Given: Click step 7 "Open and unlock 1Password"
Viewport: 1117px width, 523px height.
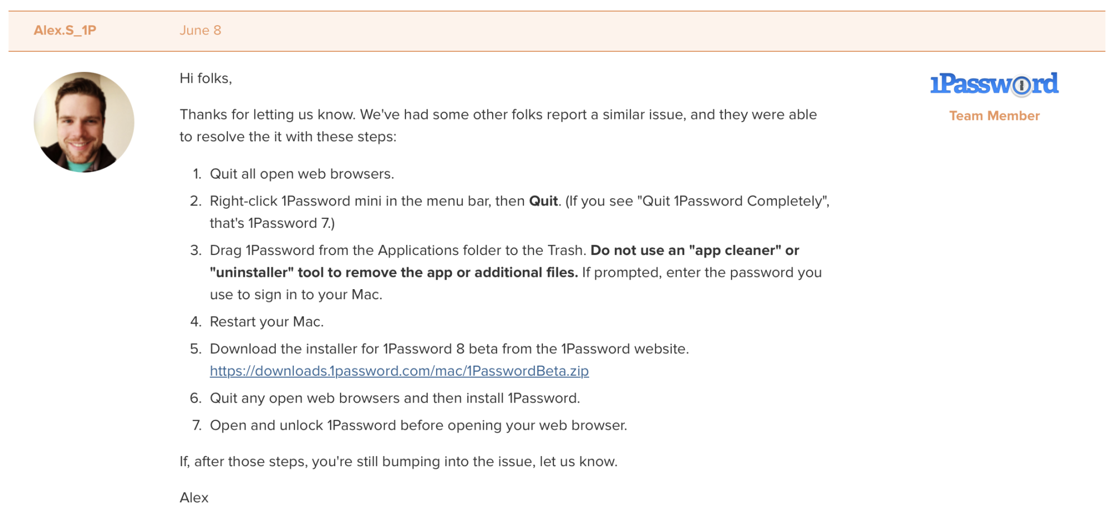Looking at the screenshot, I should 418,426.
